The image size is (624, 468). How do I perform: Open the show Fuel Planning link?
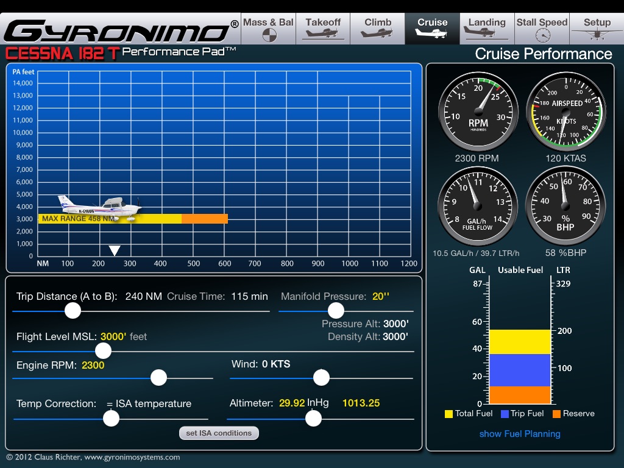[x=520, y=434]
